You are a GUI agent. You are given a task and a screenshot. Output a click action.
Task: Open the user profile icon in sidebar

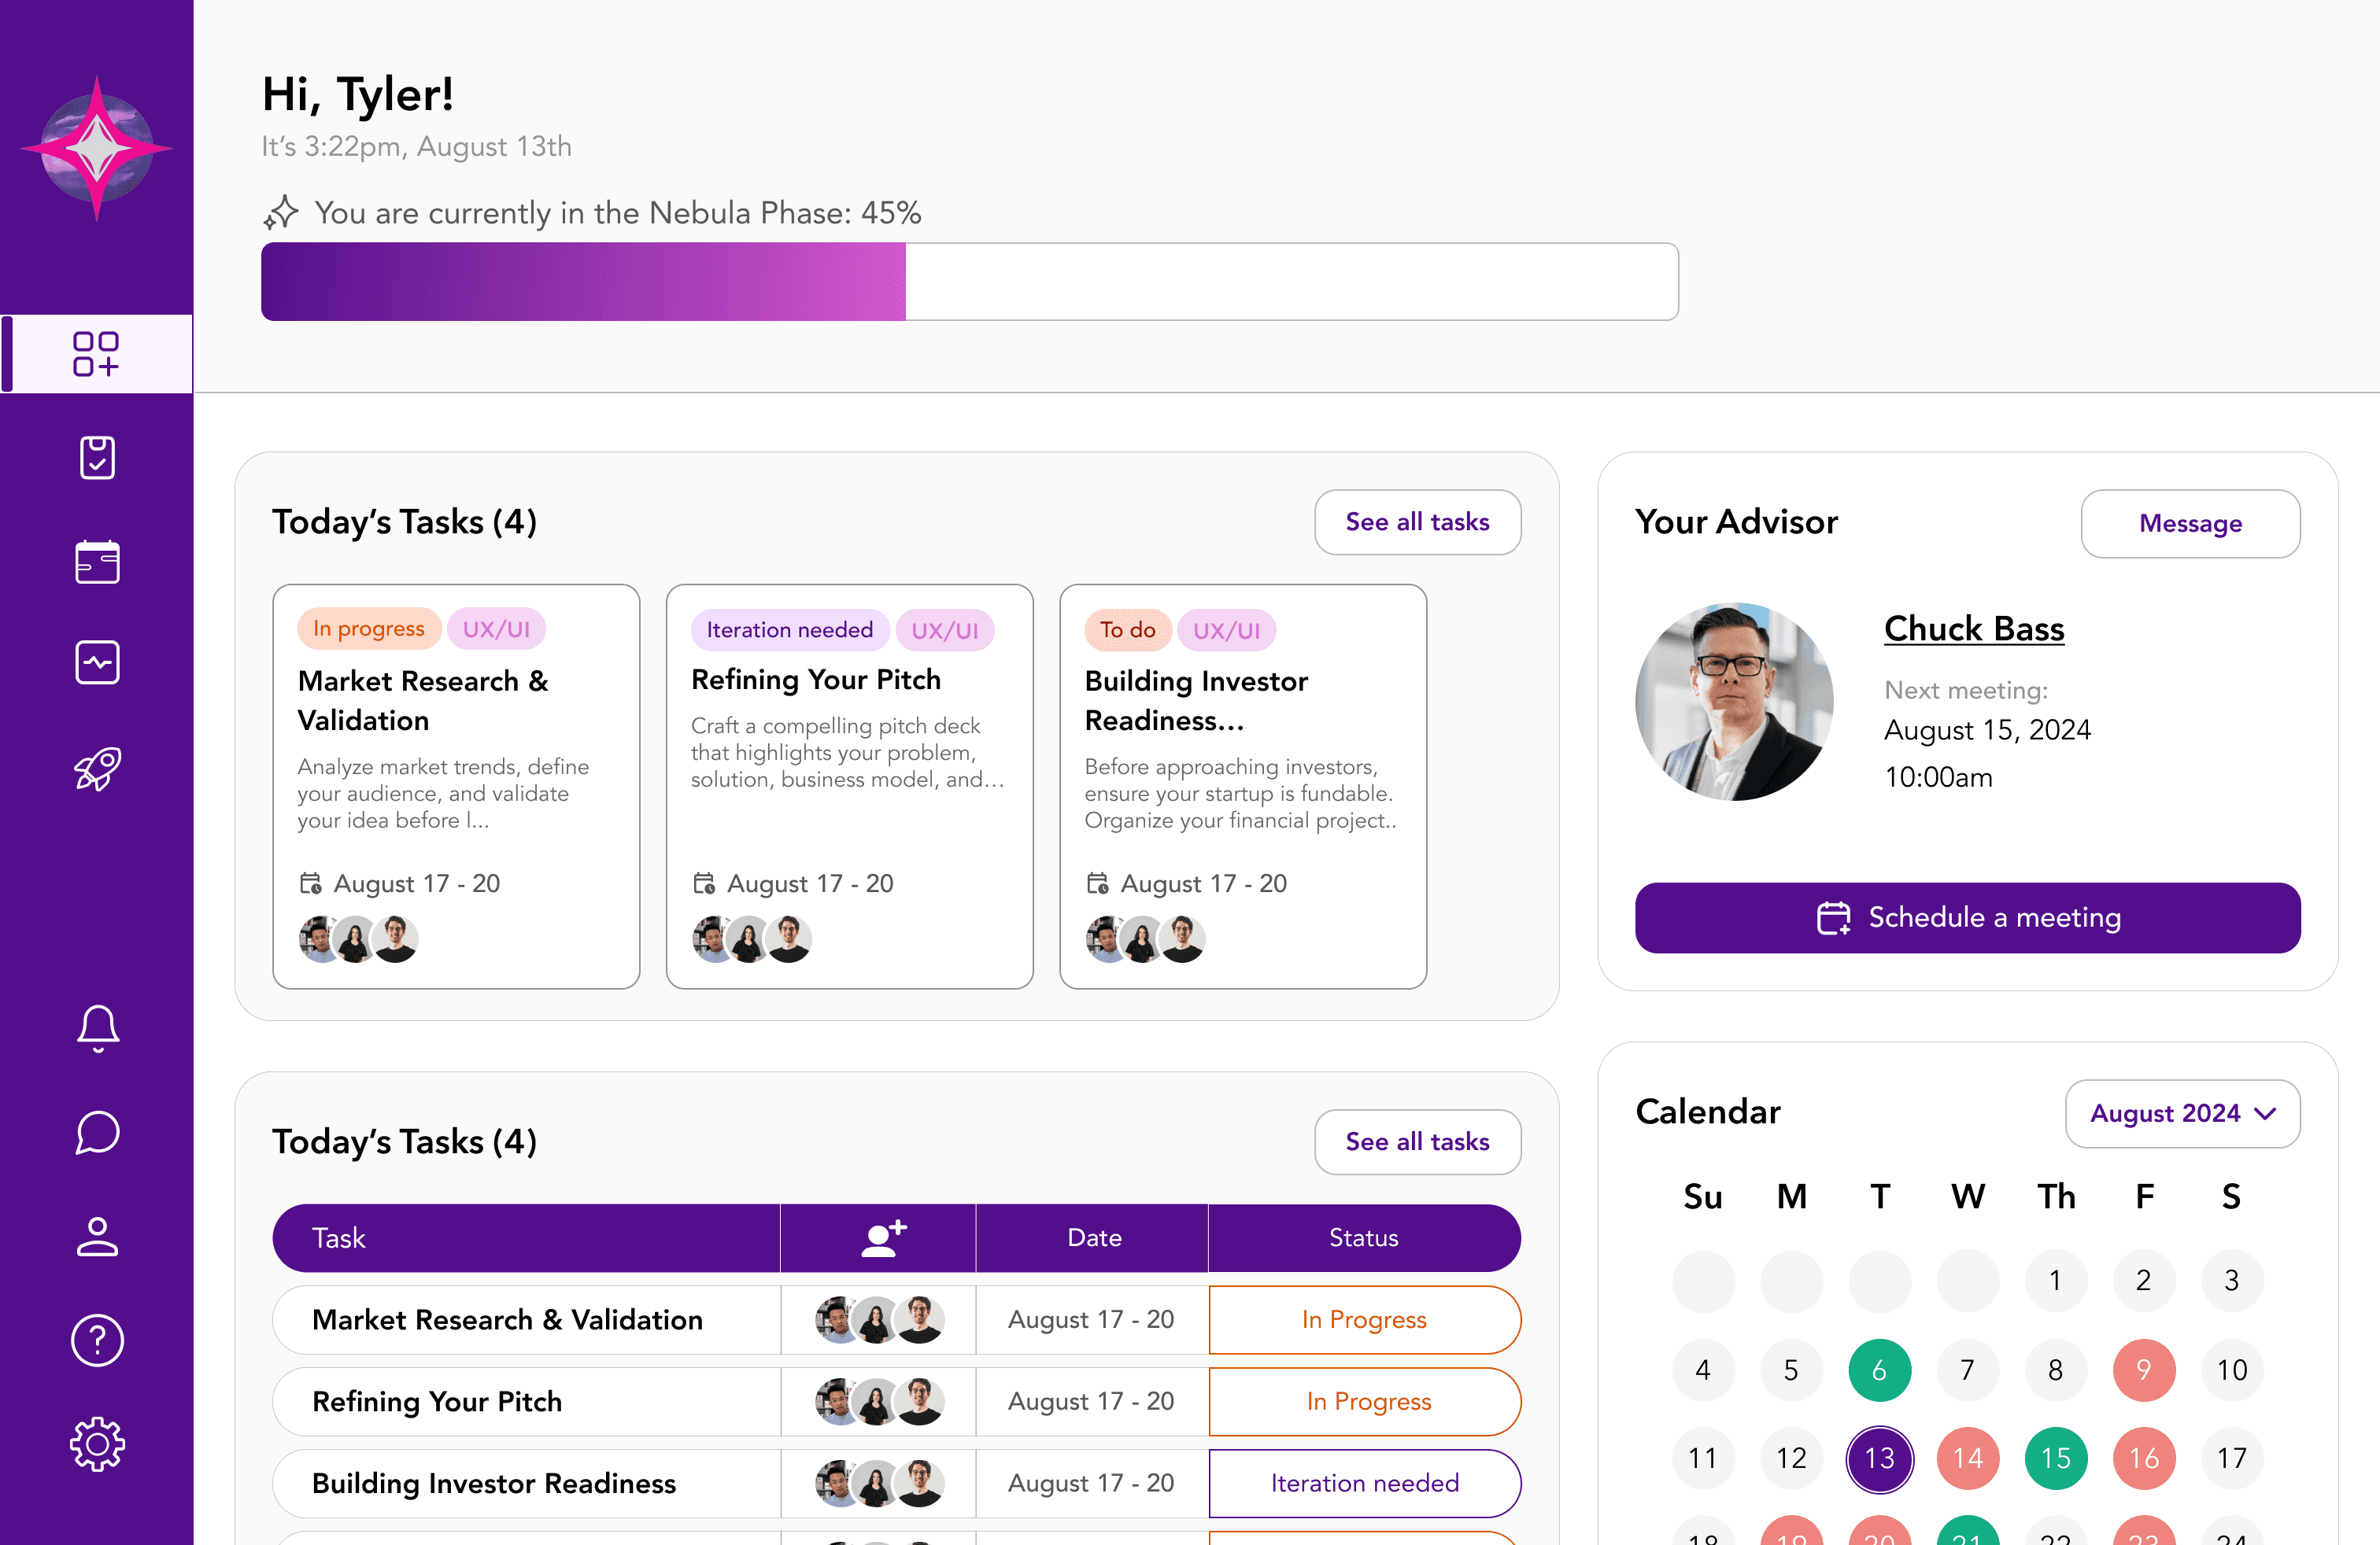coord(97,1236)
